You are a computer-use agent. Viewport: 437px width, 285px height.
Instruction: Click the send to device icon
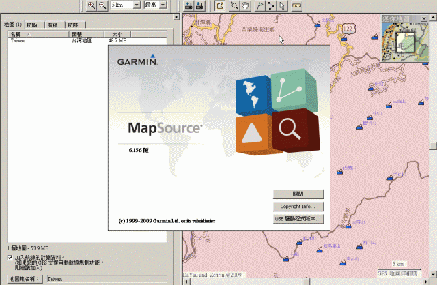(188, 5)
